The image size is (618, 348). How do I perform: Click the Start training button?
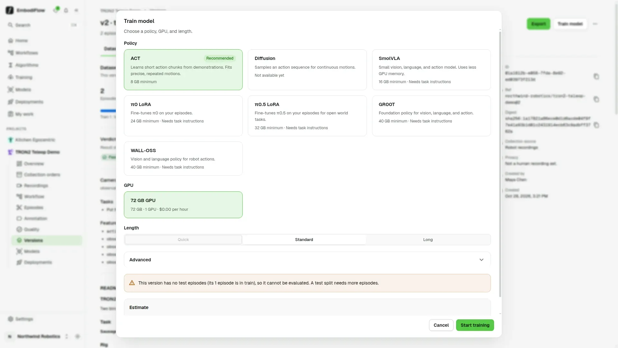(475, 325)
